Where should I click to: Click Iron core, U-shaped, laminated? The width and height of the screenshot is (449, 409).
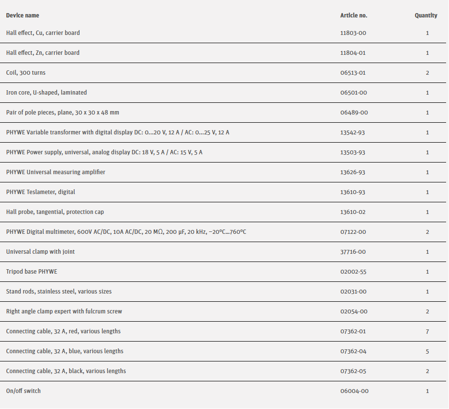click(47, 93)
